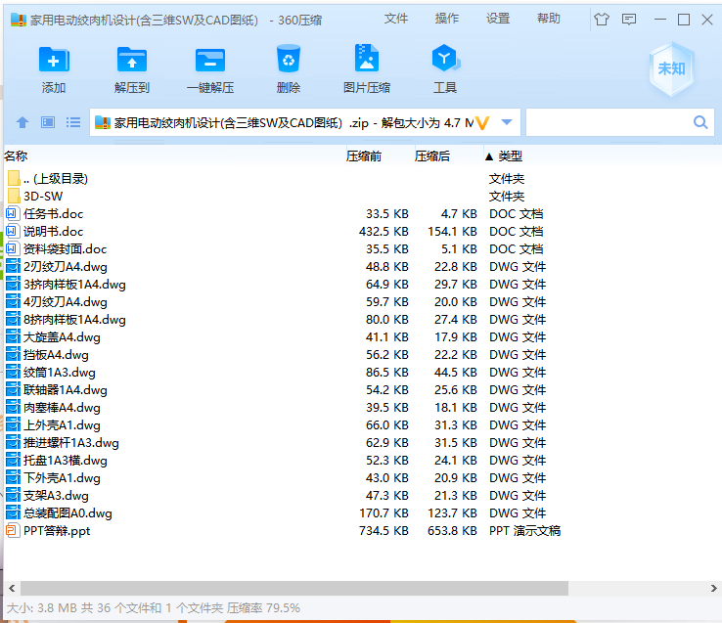Screen dimensions: 722x623
Task: Click the 支架A3.dwg file icon
Action: [13, 496]
